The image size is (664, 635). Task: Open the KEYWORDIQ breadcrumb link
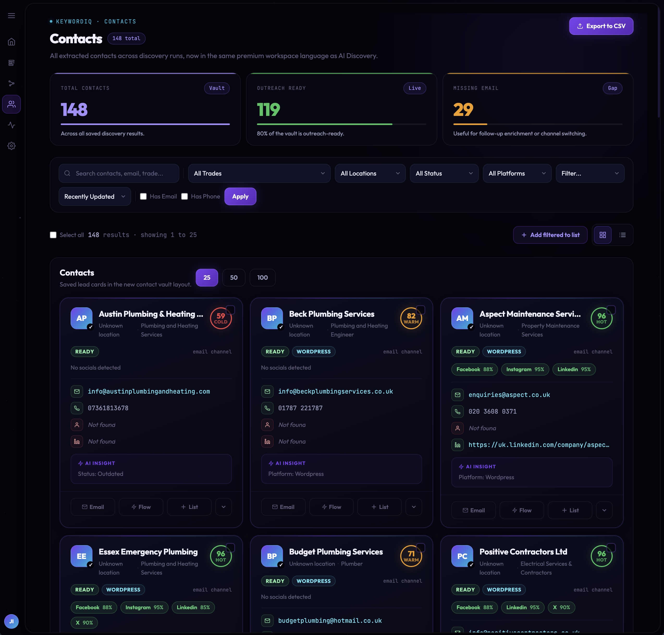click(74, 21)
